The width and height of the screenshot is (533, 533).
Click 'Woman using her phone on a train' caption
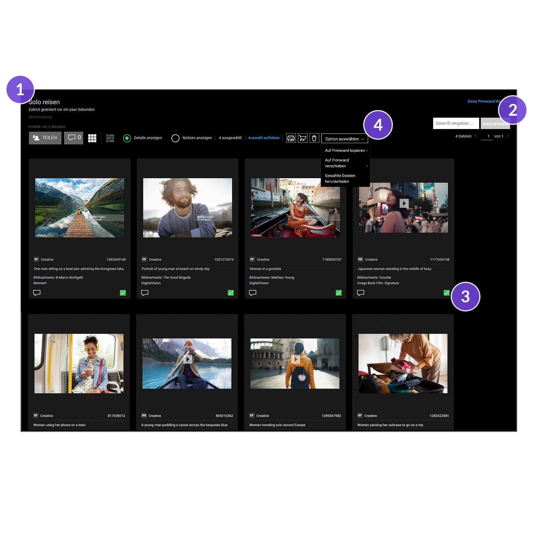pos(59,425)
